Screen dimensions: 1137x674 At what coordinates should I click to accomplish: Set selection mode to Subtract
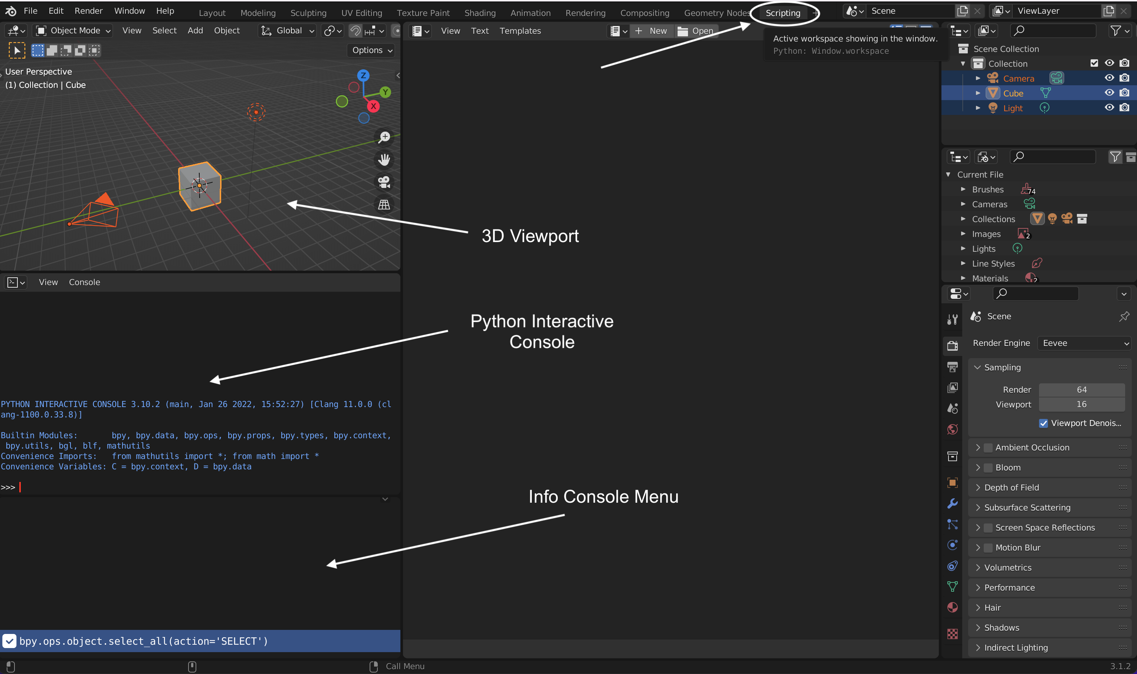[66, 50]
